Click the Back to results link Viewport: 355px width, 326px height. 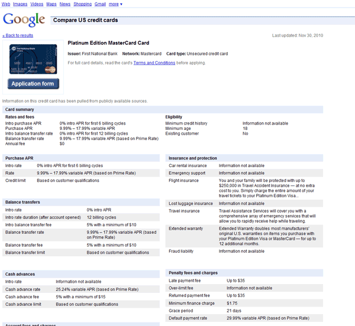(18, 35)
